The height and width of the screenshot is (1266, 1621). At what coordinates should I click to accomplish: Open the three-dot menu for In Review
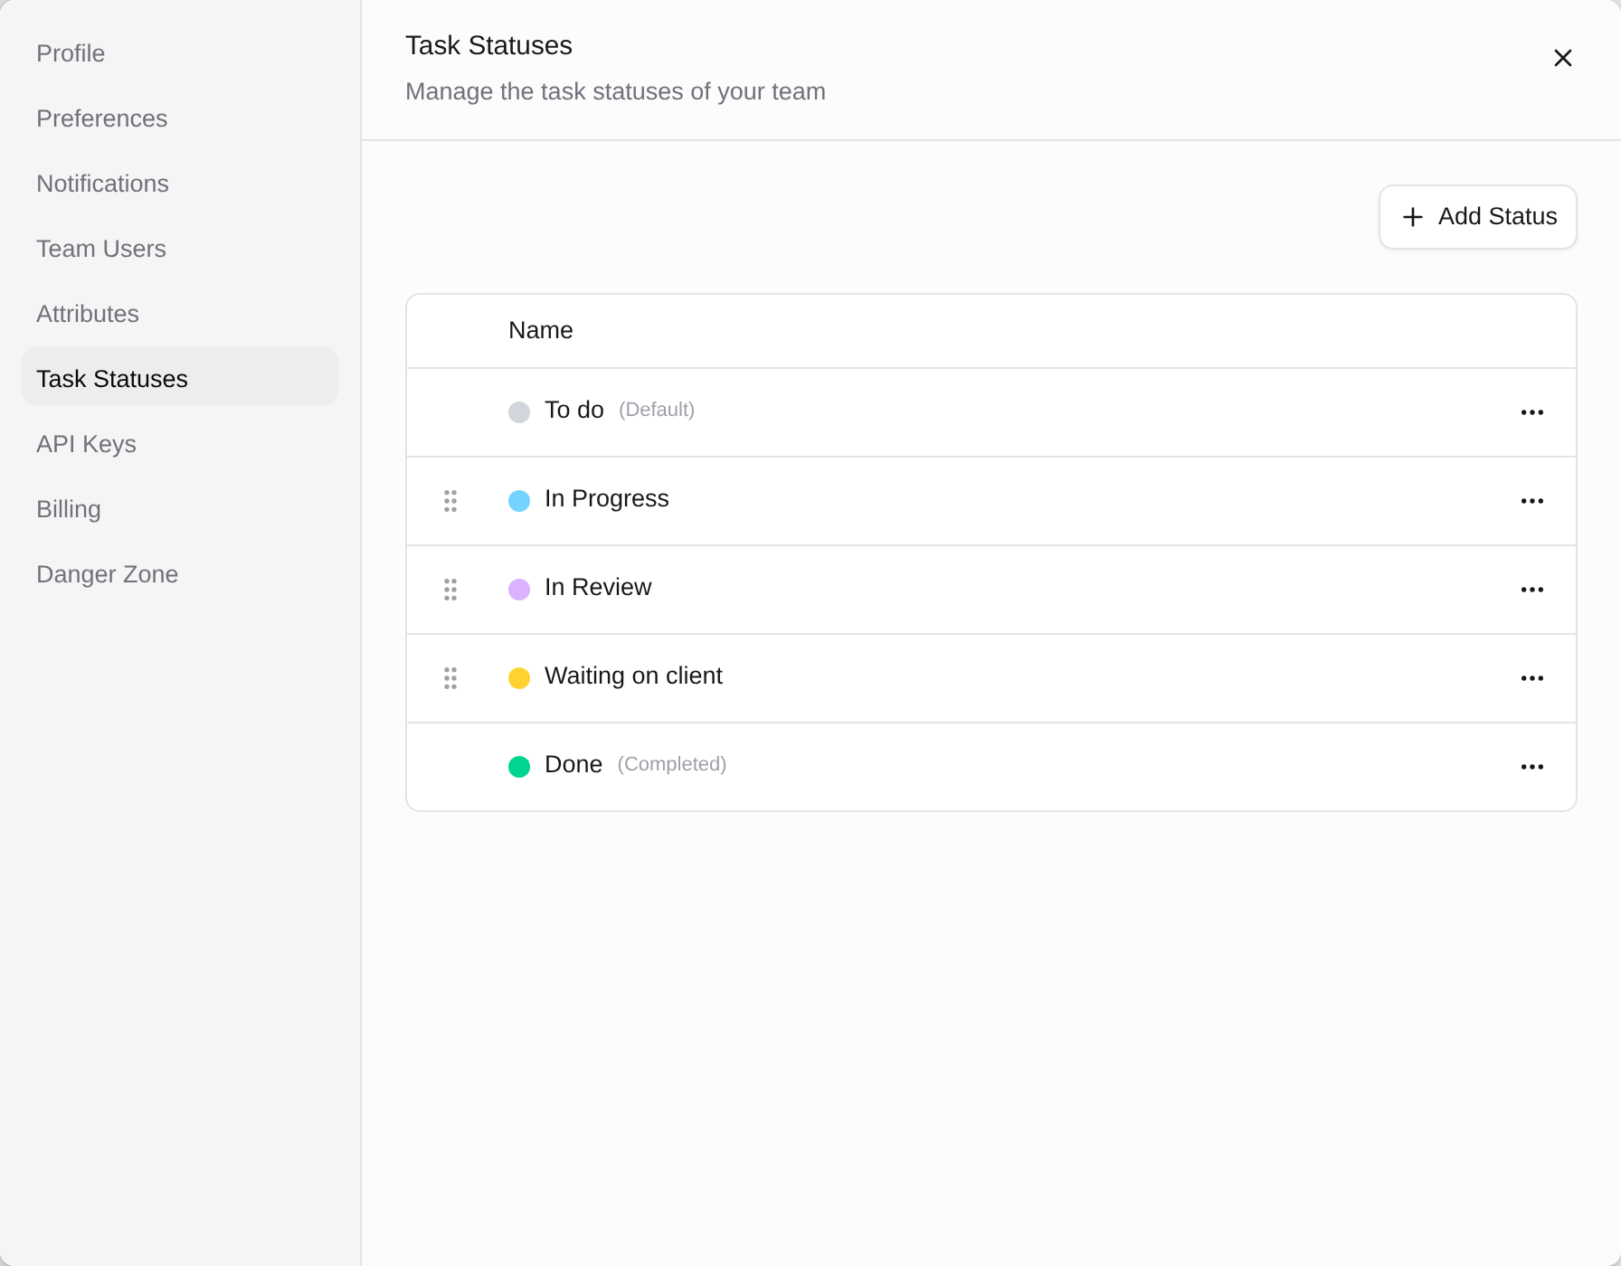[1531, 590]
